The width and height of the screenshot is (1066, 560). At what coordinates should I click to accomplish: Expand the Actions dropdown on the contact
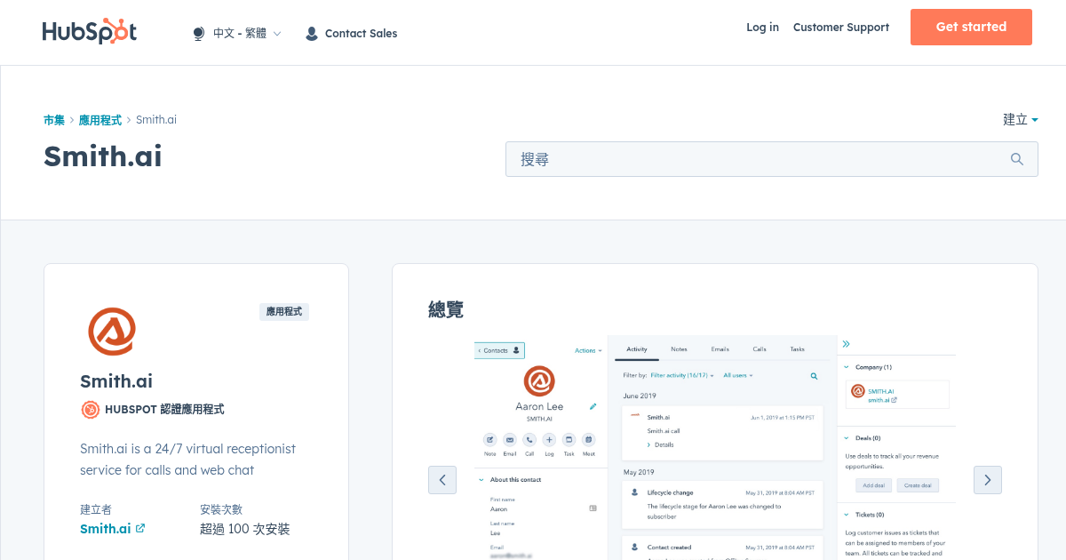(586, 350)
